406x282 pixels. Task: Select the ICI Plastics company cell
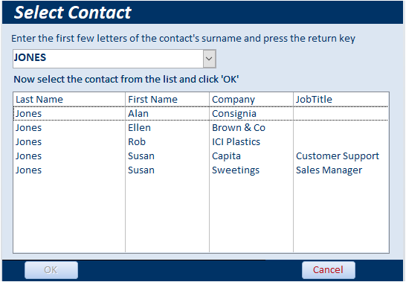pos(236,142)
